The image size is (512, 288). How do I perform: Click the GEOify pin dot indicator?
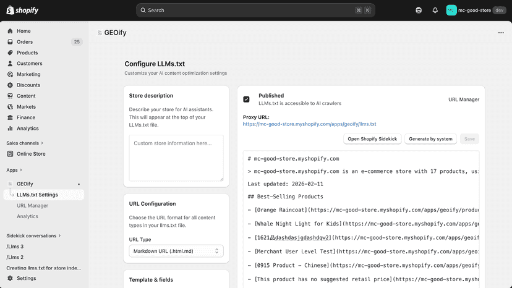tap(79, 184)
